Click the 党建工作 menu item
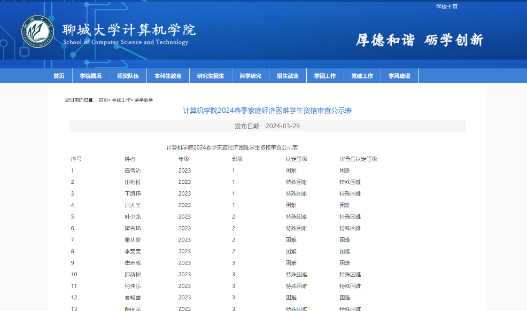The image size is (527, 311). [362, 76]
